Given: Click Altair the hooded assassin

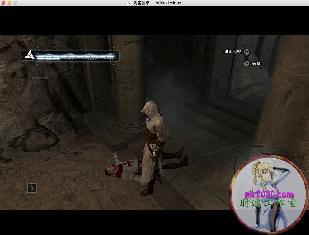Looking at the screenshot, I should [153, 148].
